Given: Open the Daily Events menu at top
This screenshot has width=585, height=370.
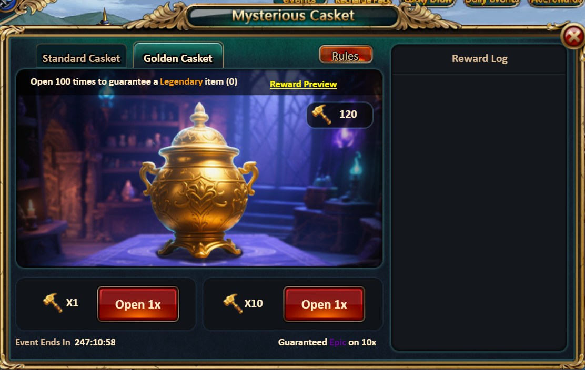Looking at the screenshot, I should (492, 2).
